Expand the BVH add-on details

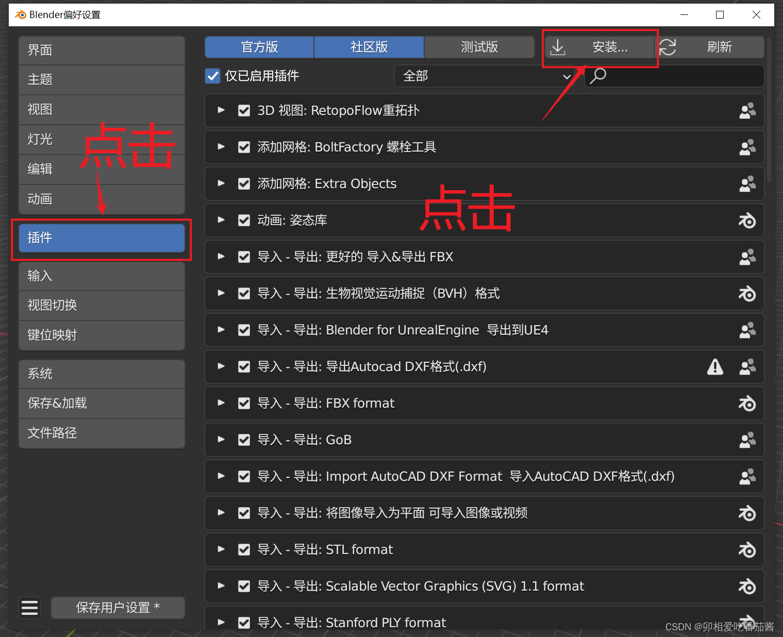[221, 293]
